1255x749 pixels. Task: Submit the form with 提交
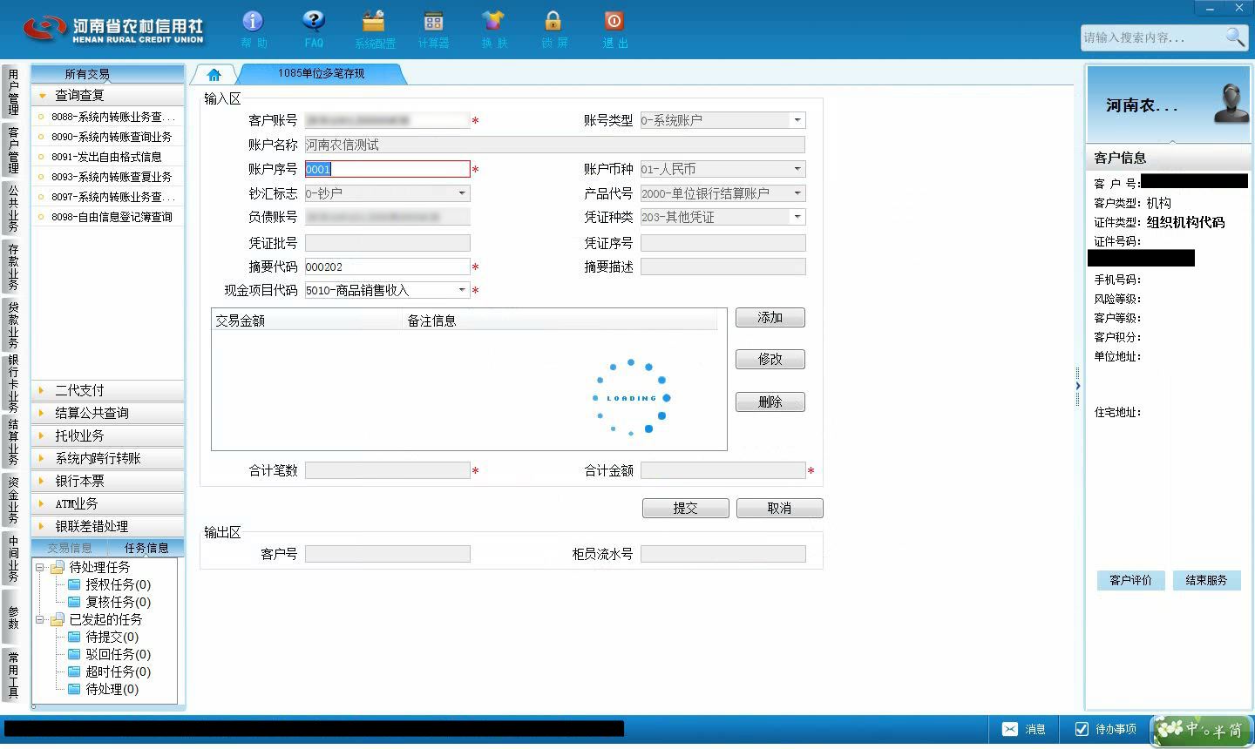click(686, 508)
